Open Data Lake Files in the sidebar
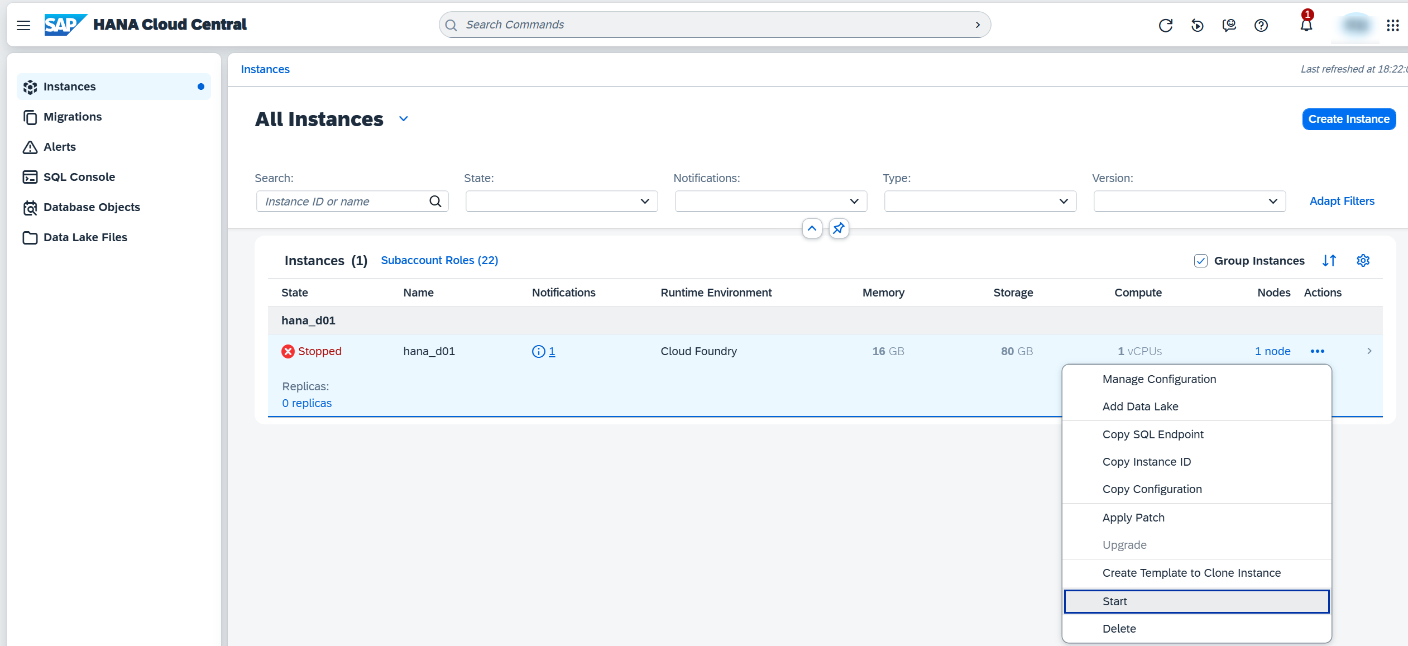The image size is (1408, 646). coord(114,237)
